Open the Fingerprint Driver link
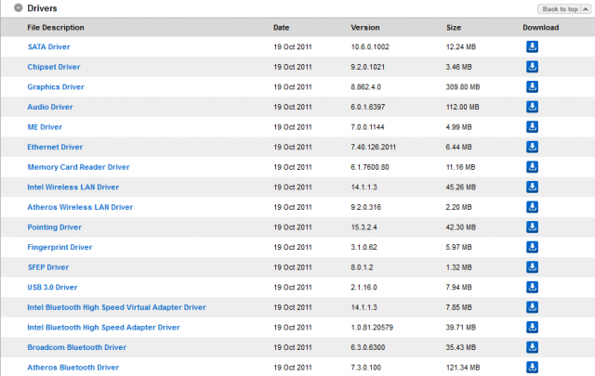Viewport: 595px width, 376px height. coord(59,247)
